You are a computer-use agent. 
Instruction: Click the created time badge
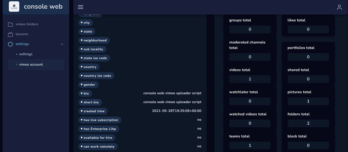93,111
